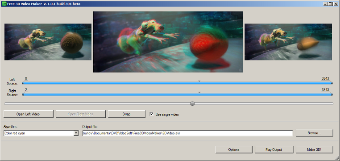Screen dimensions: 340x161
Task: Toggle Use single video checkbox
Action: point(152,114)
